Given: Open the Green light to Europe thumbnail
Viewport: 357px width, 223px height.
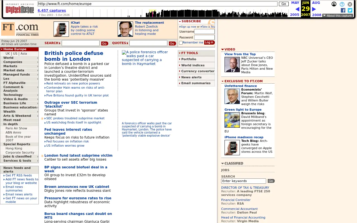Looking at the screenshot, I should [x=232, y=120].
